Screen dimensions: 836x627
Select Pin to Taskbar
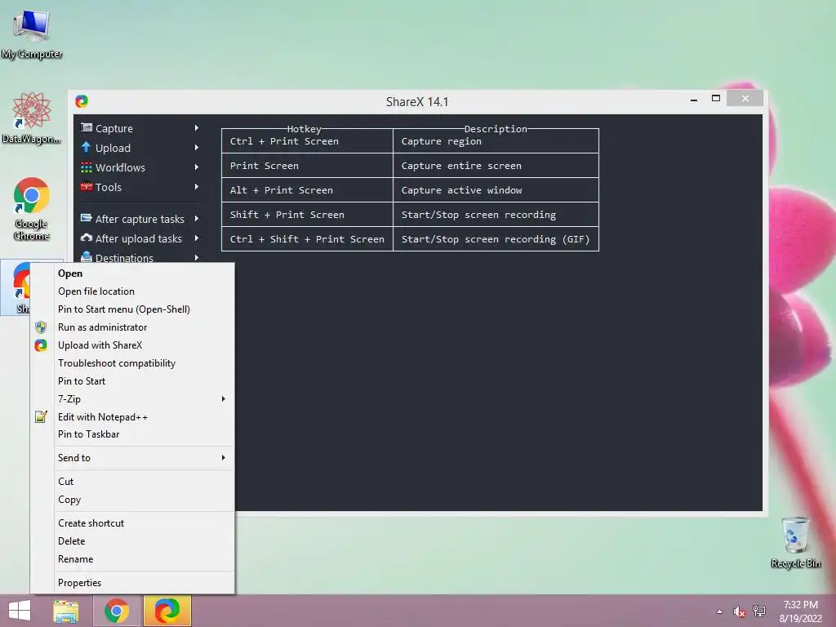132,434
